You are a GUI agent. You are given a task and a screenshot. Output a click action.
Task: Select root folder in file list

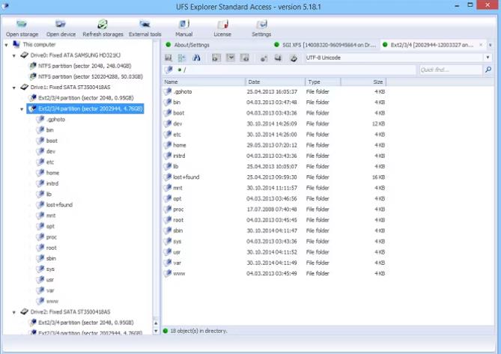pyautogui.click(x=178, y=220)
